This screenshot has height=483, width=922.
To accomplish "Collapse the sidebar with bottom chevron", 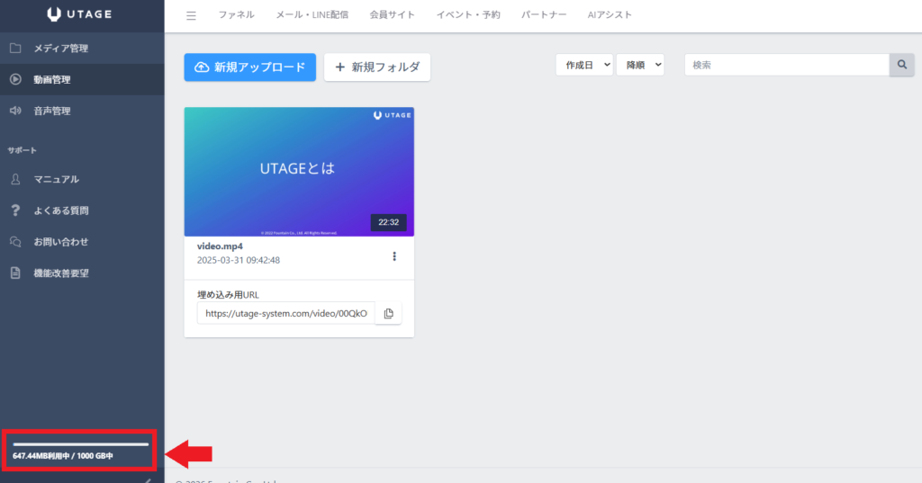I will [x=148, y=479].
